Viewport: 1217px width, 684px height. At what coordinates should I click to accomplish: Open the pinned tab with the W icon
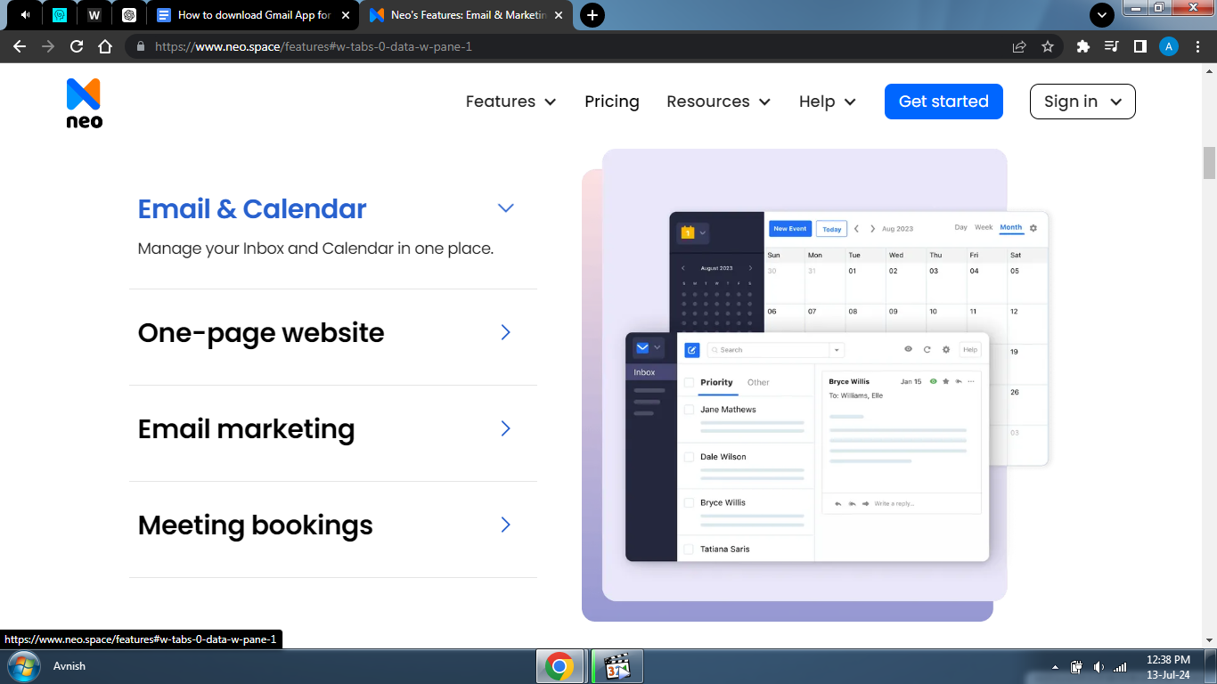[x=94, y=15]
